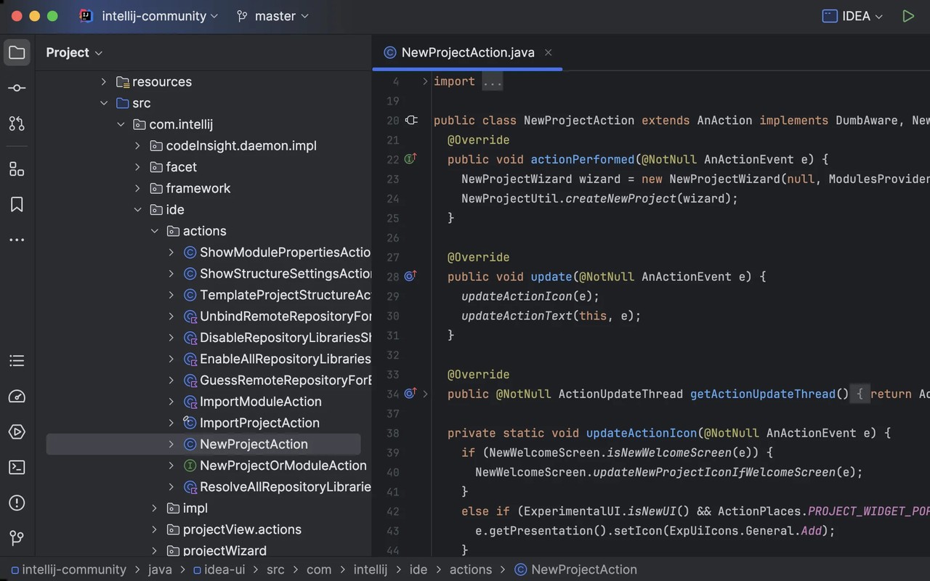
Task: Switch to NewProjectAction.java editor tab
Action: click(468, 52)
